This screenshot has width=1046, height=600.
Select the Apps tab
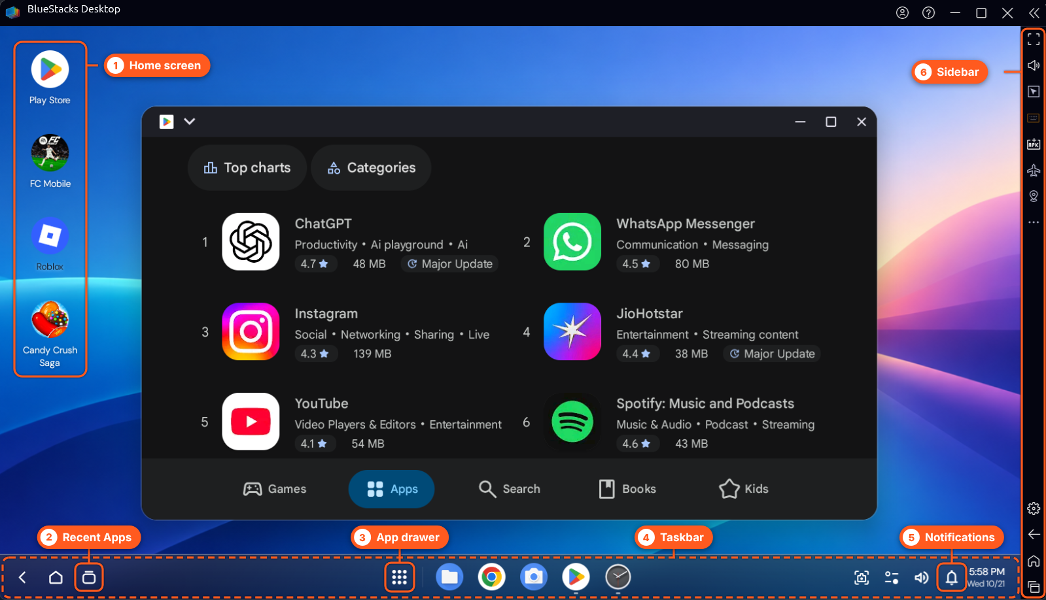pos(392,489)
